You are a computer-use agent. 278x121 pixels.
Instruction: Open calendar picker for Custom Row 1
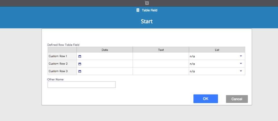point(80,56)
